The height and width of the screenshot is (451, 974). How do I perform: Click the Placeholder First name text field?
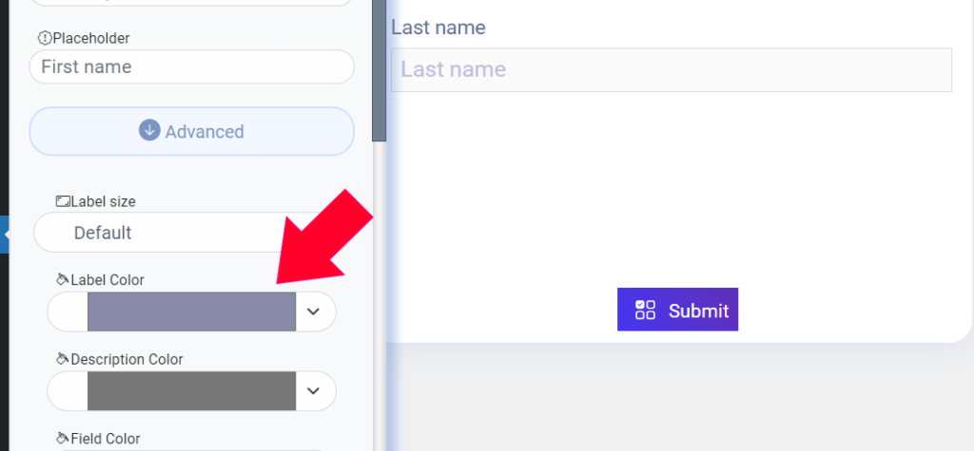[x=192, y=67]
